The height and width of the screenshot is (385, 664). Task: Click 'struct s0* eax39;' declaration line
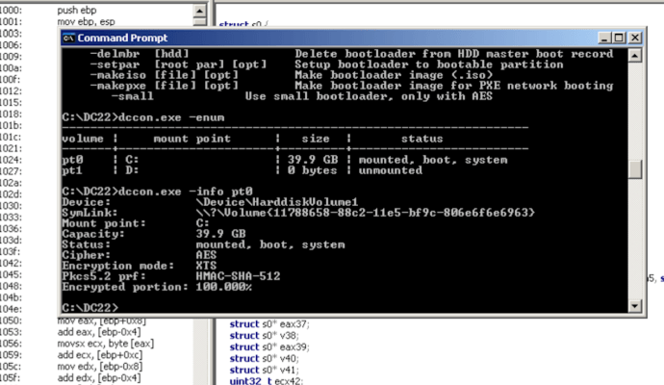coord(269,346)
